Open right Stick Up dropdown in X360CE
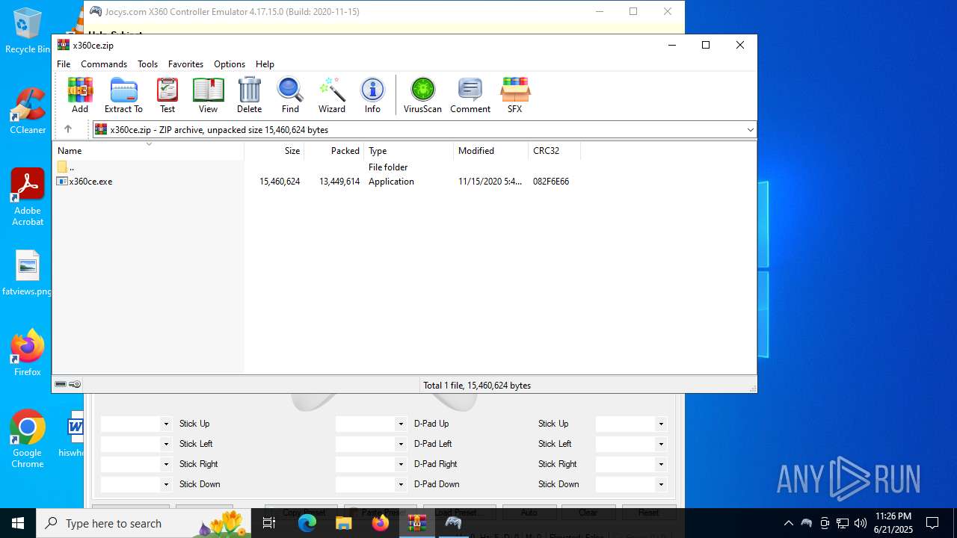 (x=661, y=424)
